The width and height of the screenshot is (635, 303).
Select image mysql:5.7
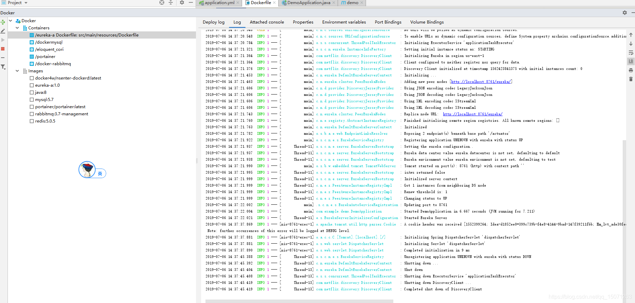44,99
